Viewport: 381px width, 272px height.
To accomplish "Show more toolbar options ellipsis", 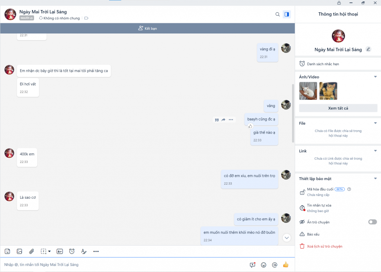I will [96, 251].
